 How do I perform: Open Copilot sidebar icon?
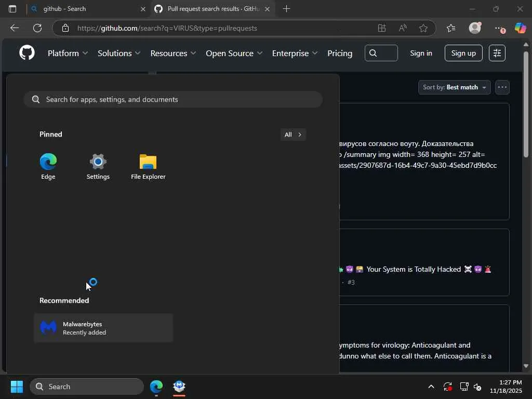(x=520, y=28)
